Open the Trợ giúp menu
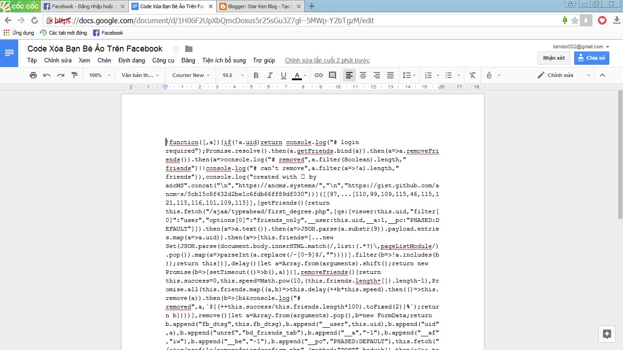The image size is (623, 350). pyautogui.click(x=264, y=60)
